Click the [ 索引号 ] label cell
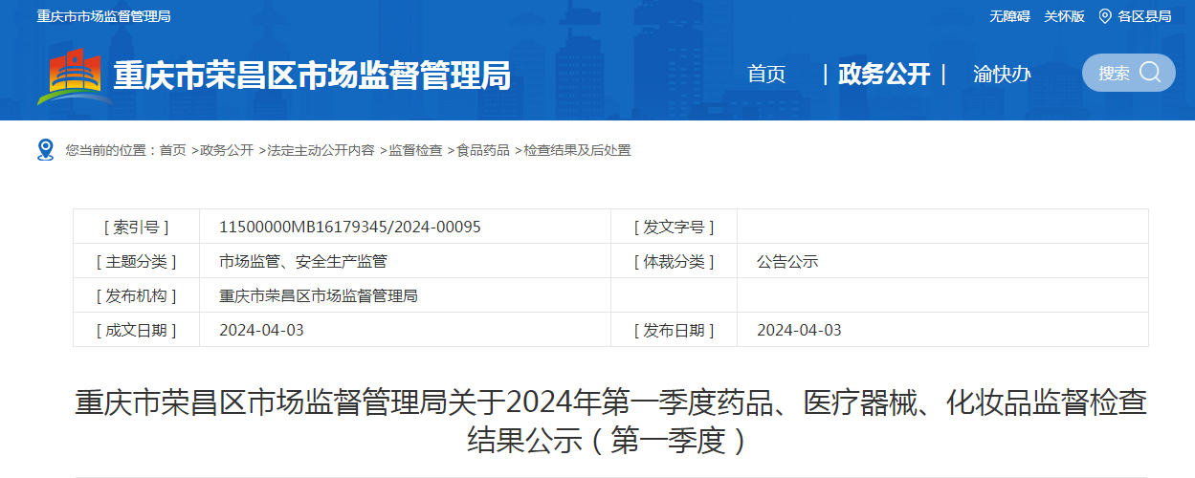This screenshot has height=478, width=1195. 137,227
